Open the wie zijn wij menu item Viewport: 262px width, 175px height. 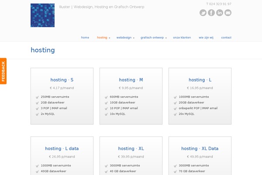pyautogui.click(x=206, y=38)
